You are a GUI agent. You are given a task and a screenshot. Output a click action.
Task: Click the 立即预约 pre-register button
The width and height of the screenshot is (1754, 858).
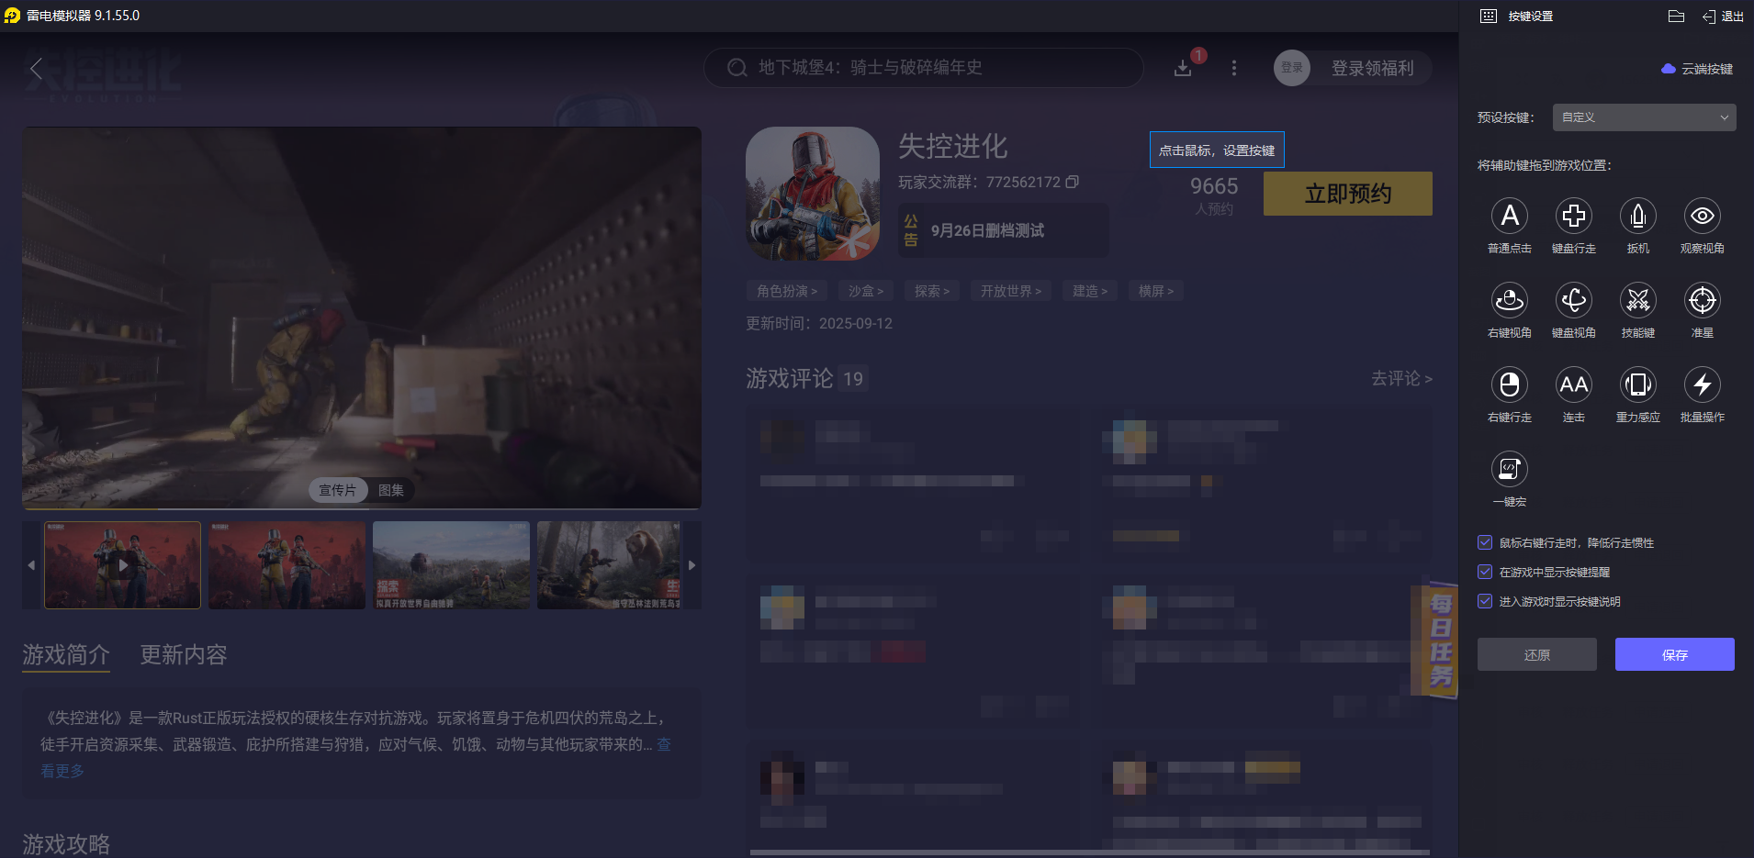[x=1347, y=194]
